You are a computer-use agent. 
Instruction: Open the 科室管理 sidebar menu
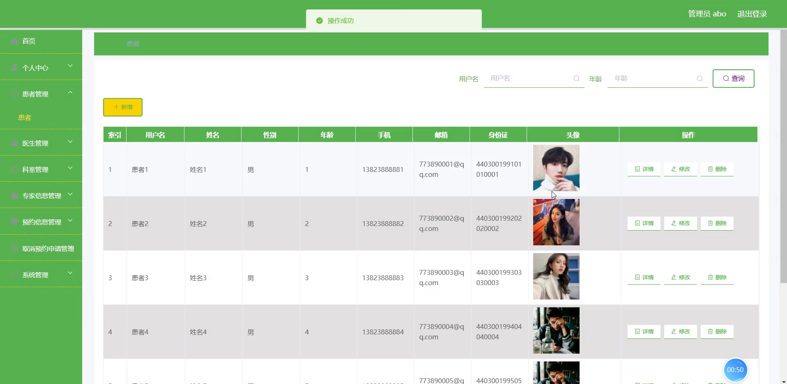[41, 169]
